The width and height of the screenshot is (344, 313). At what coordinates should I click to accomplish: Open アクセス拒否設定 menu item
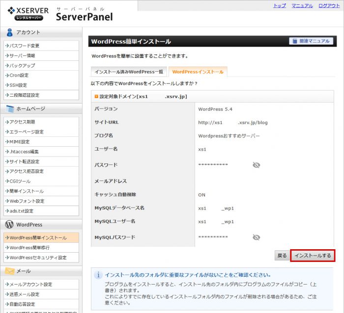[41, 171]
